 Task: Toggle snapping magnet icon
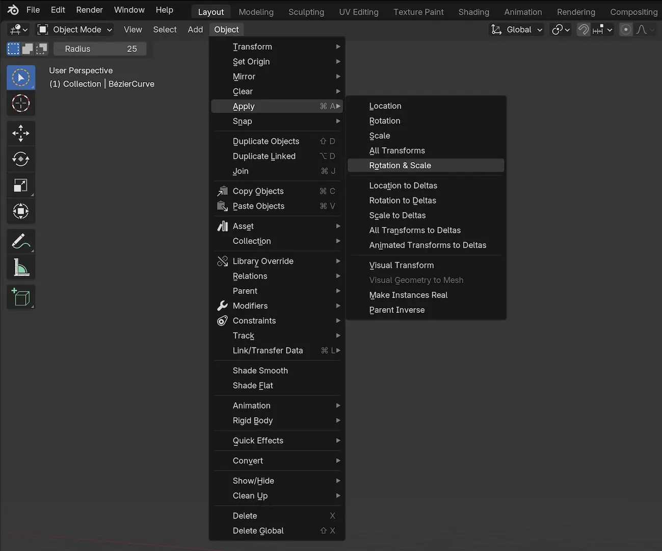pos(583,30)
